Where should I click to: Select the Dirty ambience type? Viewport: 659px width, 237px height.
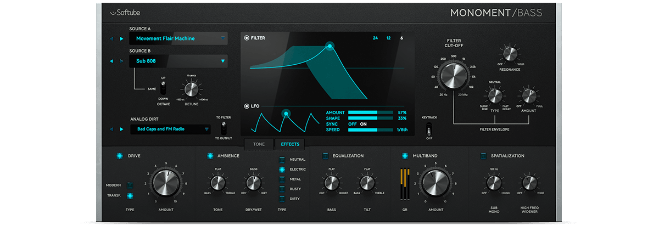point(283,199)
